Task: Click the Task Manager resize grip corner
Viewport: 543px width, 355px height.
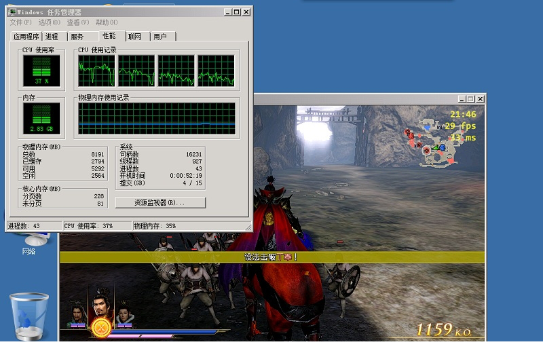Action: click(248, 227)
